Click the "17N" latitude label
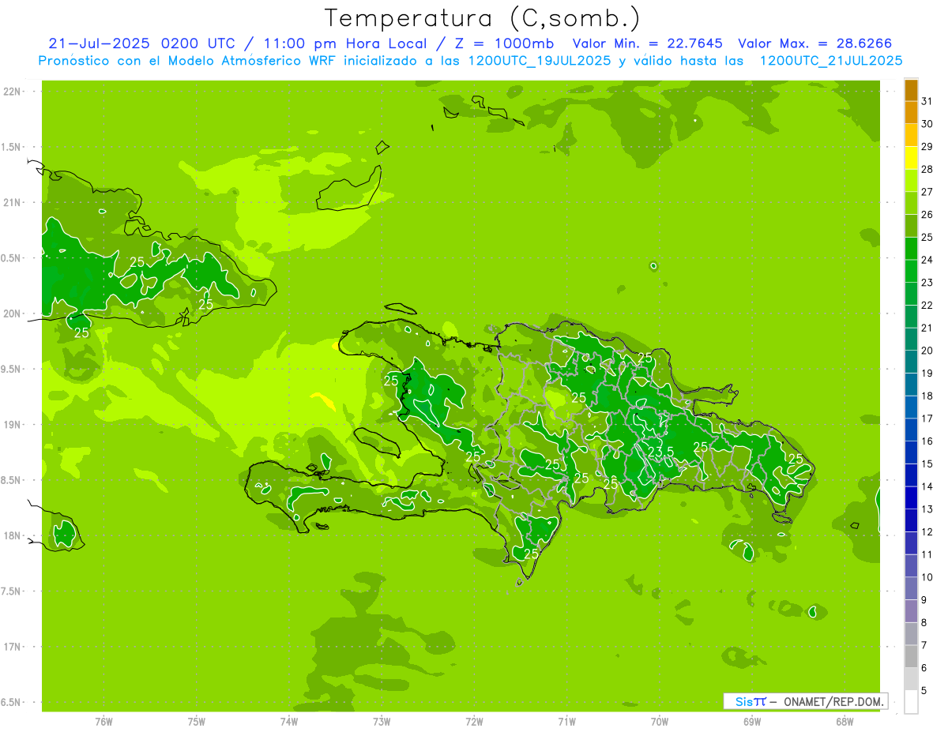The height and width of the screenshot is (732, 948). tap(13, 647)
